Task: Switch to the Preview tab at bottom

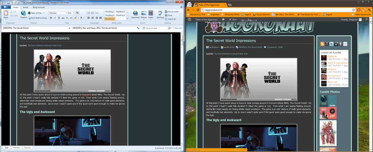Action: pos(16,148)
